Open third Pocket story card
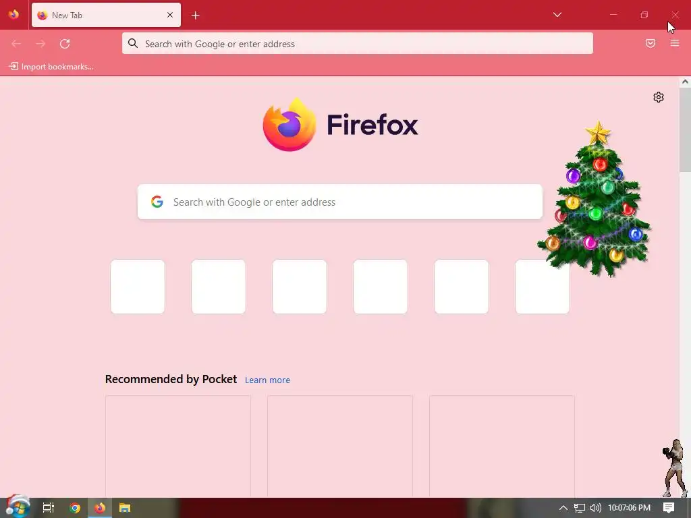This screenshot has height=518, width=691. pyautogui.click(x=502, y=447)
